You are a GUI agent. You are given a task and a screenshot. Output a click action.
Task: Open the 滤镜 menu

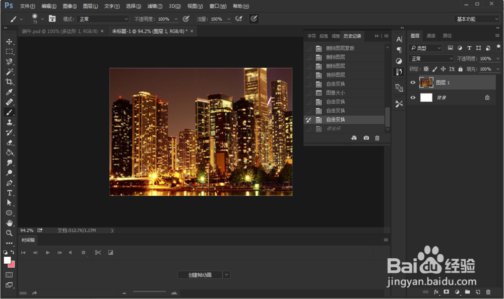coord(155,6)
